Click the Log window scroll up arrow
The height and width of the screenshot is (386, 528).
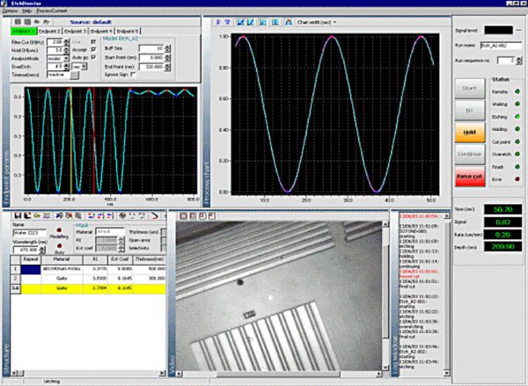tap(447, 215)
